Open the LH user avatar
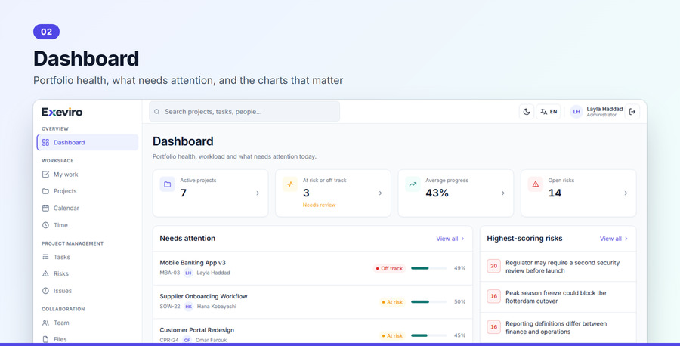The width and height of the screenshot is (680, 346). click(576, 112)
